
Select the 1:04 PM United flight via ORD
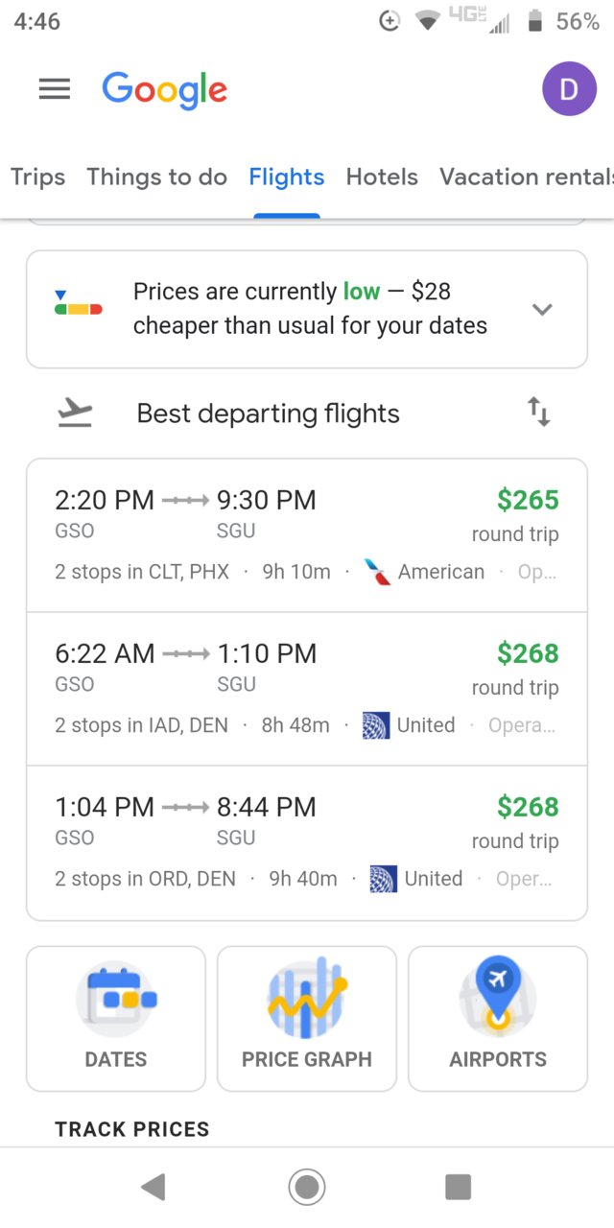307,842
